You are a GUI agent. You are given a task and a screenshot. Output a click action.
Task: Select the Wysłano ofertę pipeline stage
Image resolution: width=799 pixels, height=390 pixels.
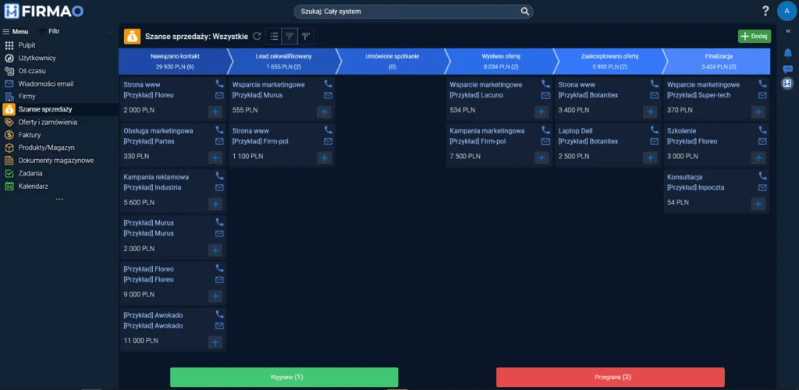(500, 62)
